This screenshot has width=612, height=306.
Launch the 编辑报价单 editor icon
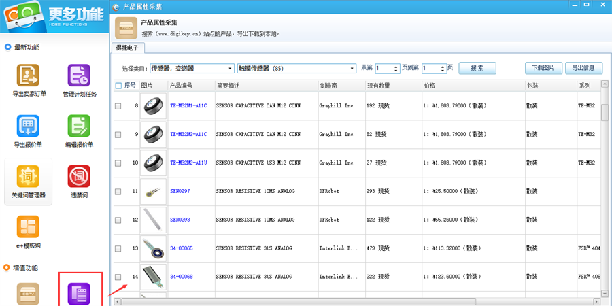[x=79, y=126]
